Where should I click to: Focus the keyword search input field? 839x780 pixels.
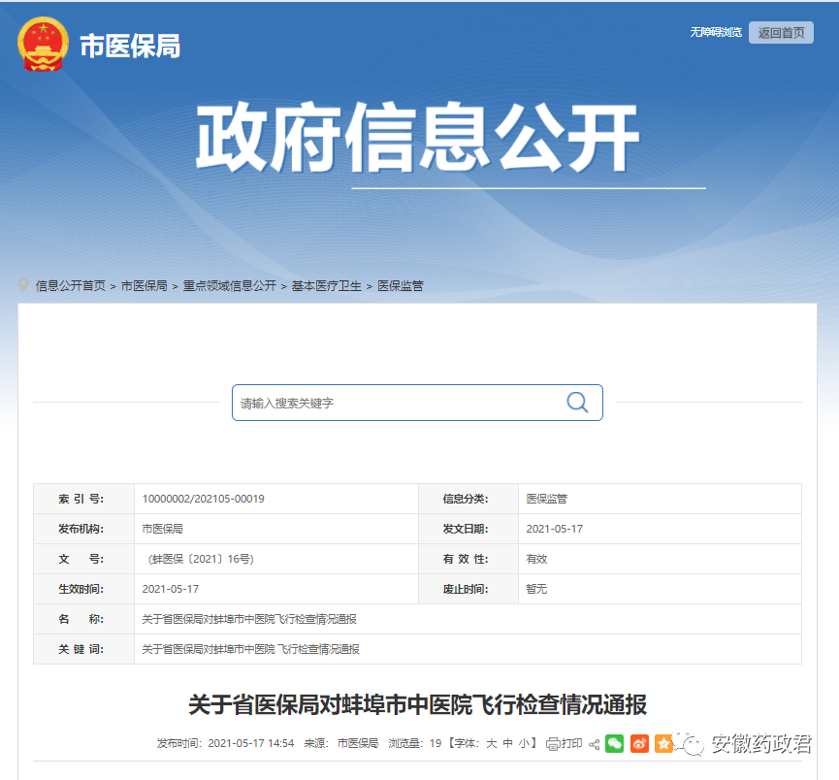pyautogui.click(x=398, y=403)
